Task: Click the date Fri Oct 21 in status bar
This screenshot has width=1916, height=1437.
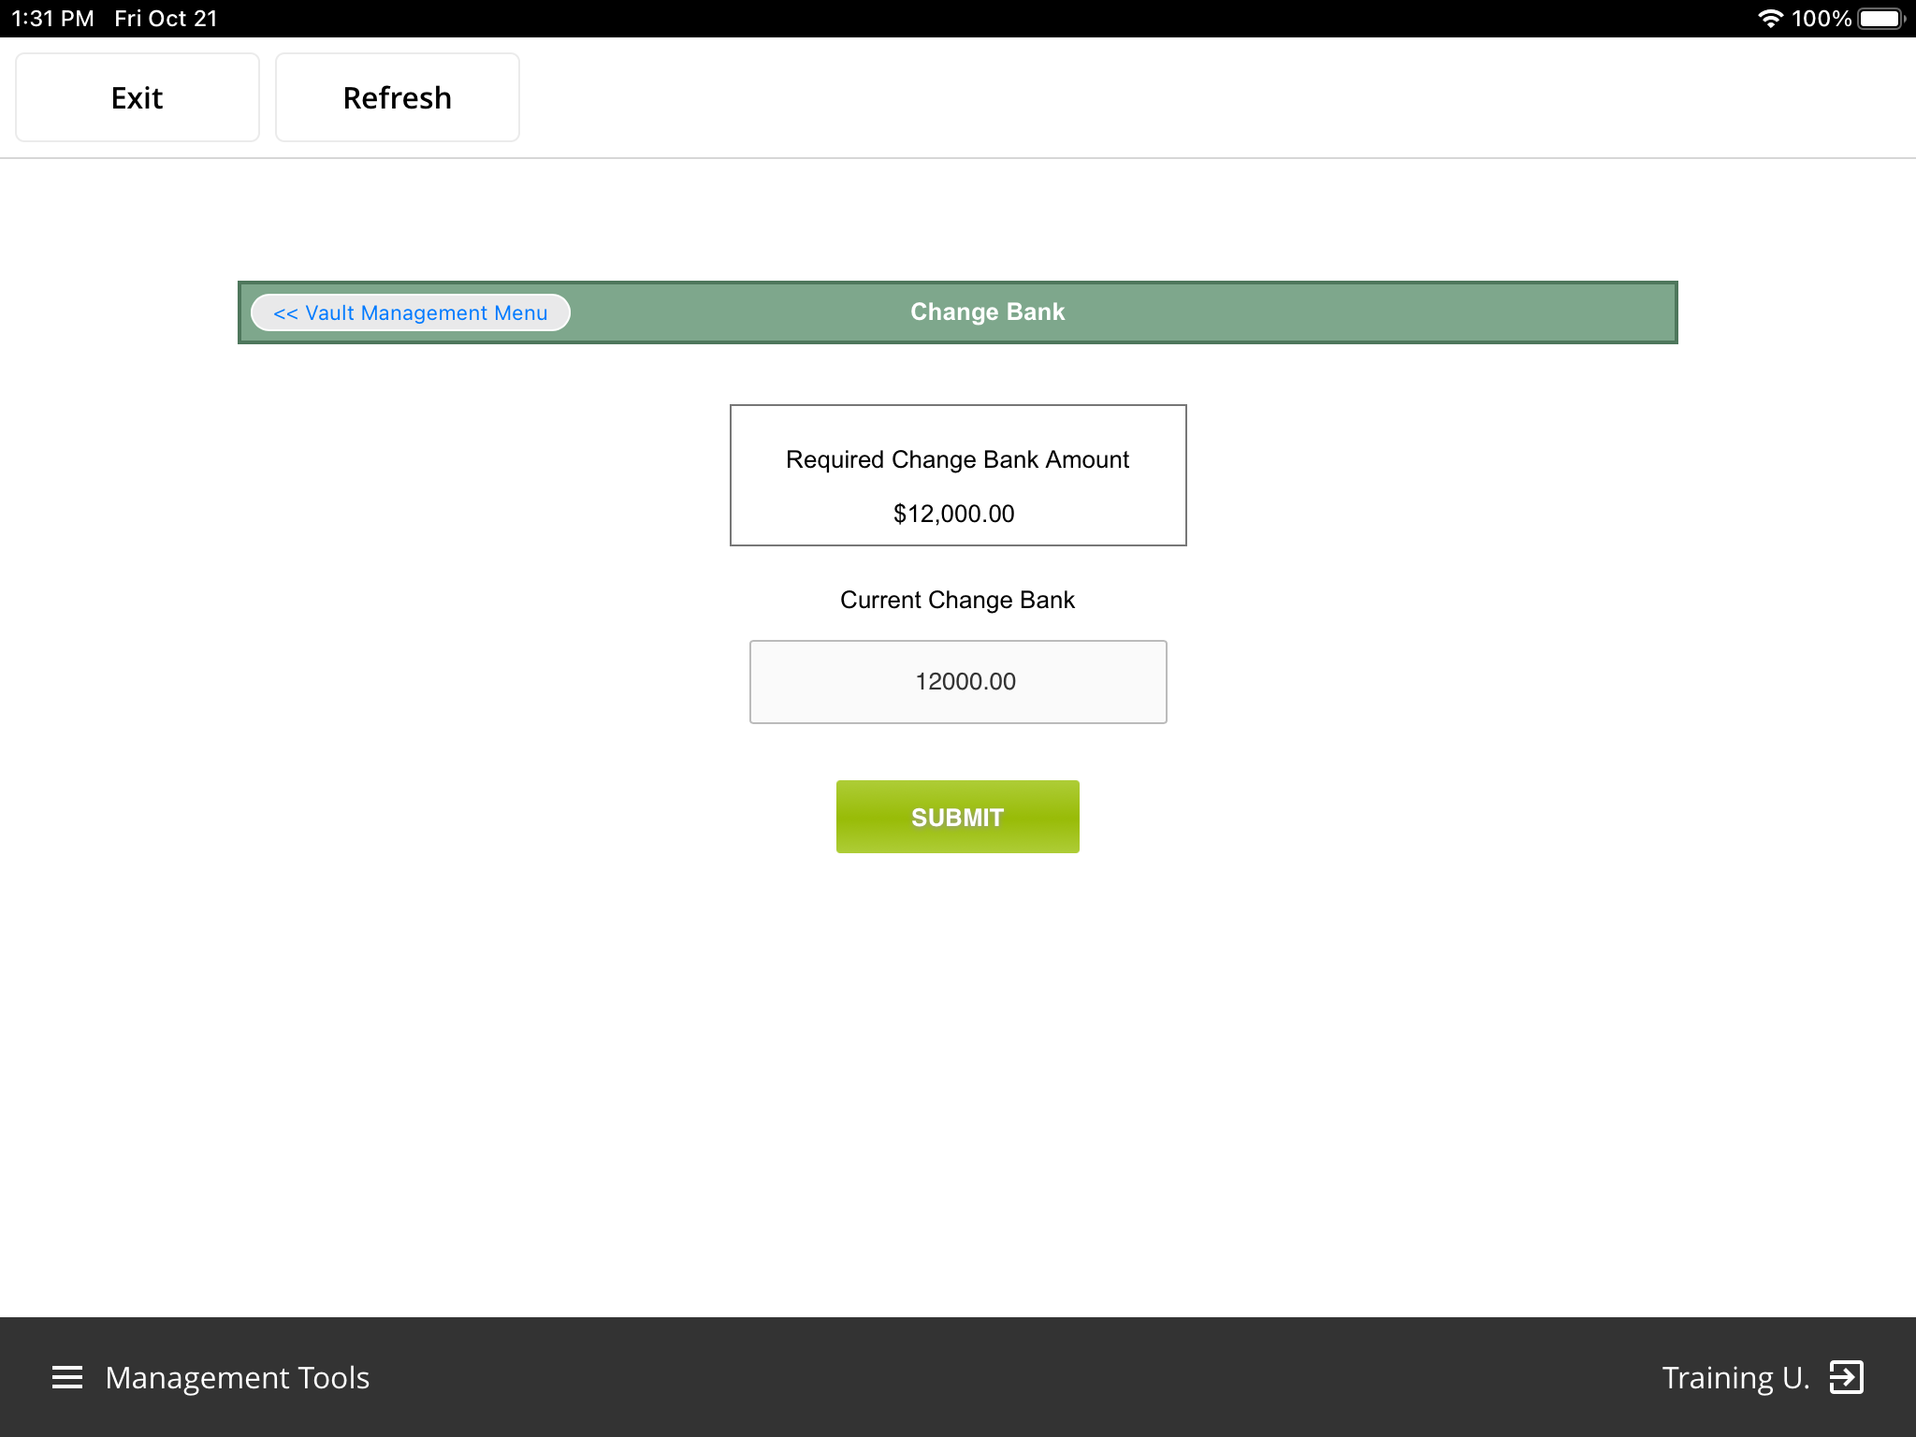Action: pos(165,17)
